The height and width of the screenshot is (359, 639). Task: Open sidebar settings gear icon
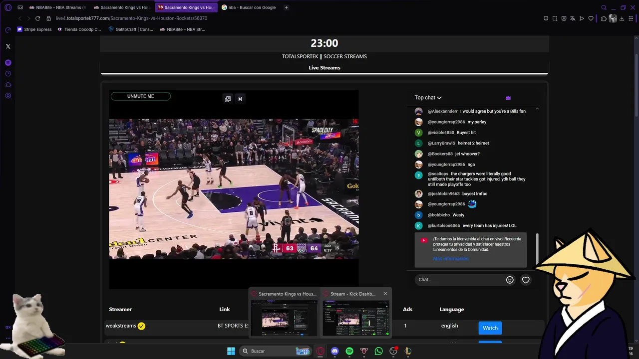point(8,96)
